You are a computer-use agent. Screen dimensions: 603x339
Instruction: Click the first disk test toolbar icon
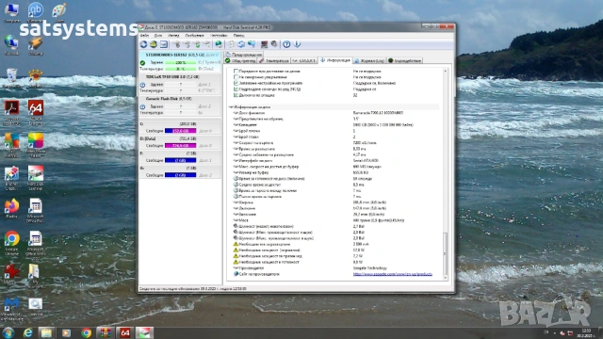(176, 44)
